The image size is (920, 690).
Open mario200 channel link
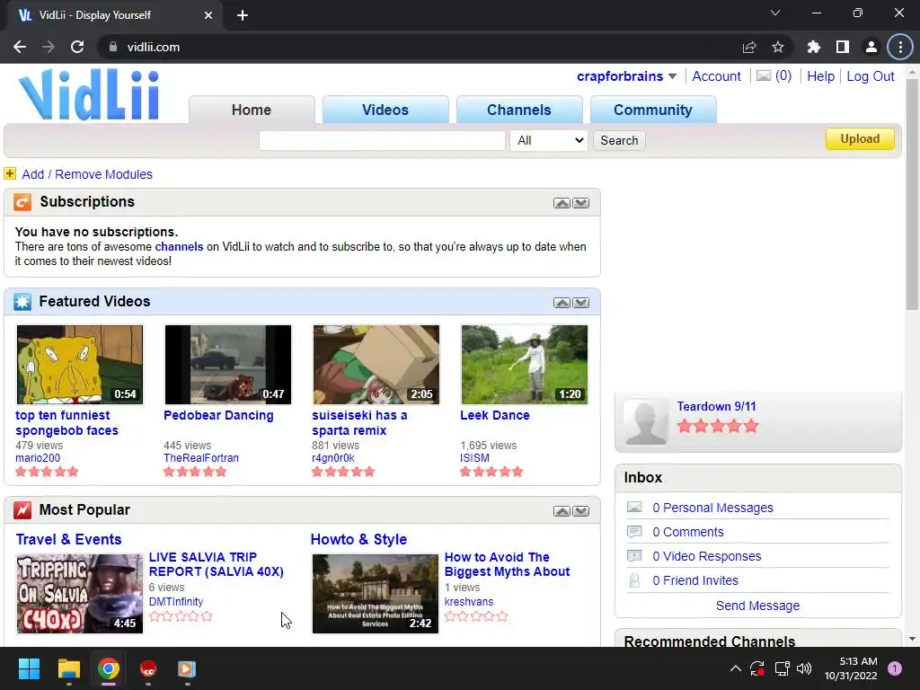click(x=38, y=457)
